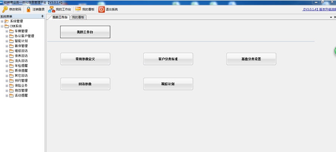This screenshot has height=152, width=336.
Task: Click the 退出系统 toolbar label
Action: click(112, 9)
